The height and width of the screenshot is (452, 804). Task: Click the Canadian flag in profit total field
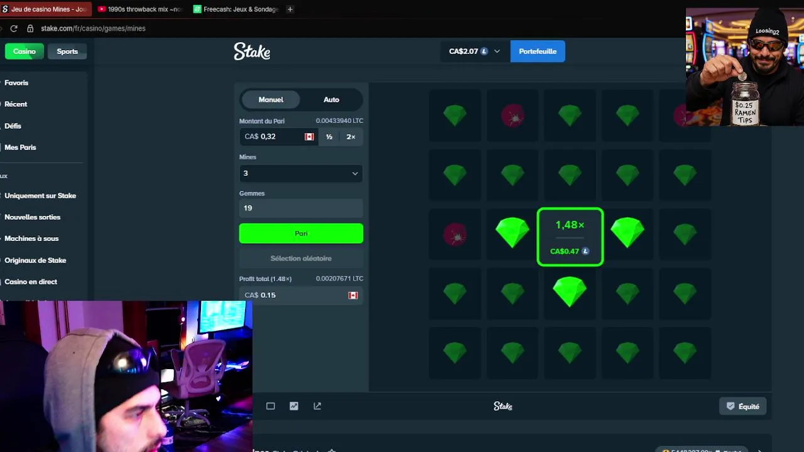tap(353, 295)
